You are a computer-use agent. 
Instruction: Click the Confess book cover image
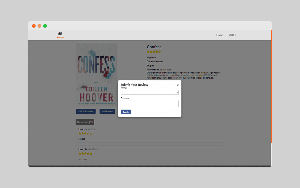96,74
